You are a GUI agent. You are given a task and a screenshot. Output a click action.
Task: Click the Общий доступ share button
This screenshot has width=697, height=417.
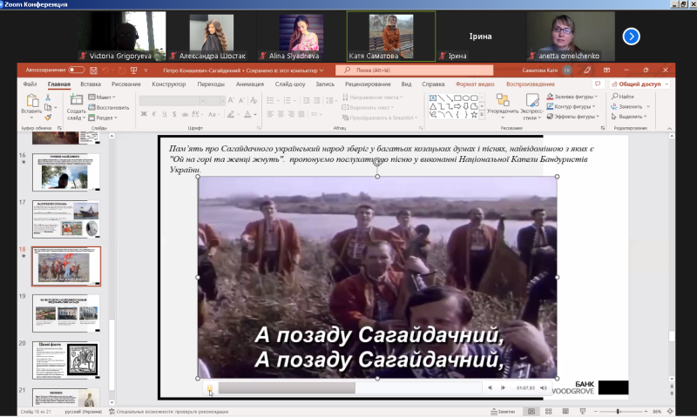point(636,84)
